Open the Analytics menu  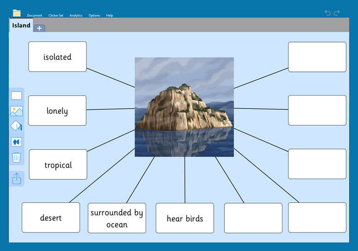pyautogui.click(x=76, y=15)
